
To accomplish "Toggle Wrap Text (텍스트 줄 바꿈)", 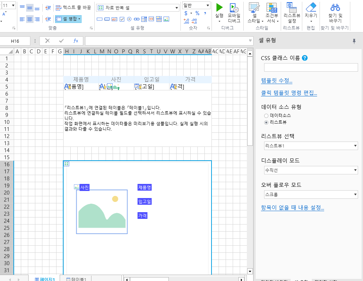I will pos(73,7).
